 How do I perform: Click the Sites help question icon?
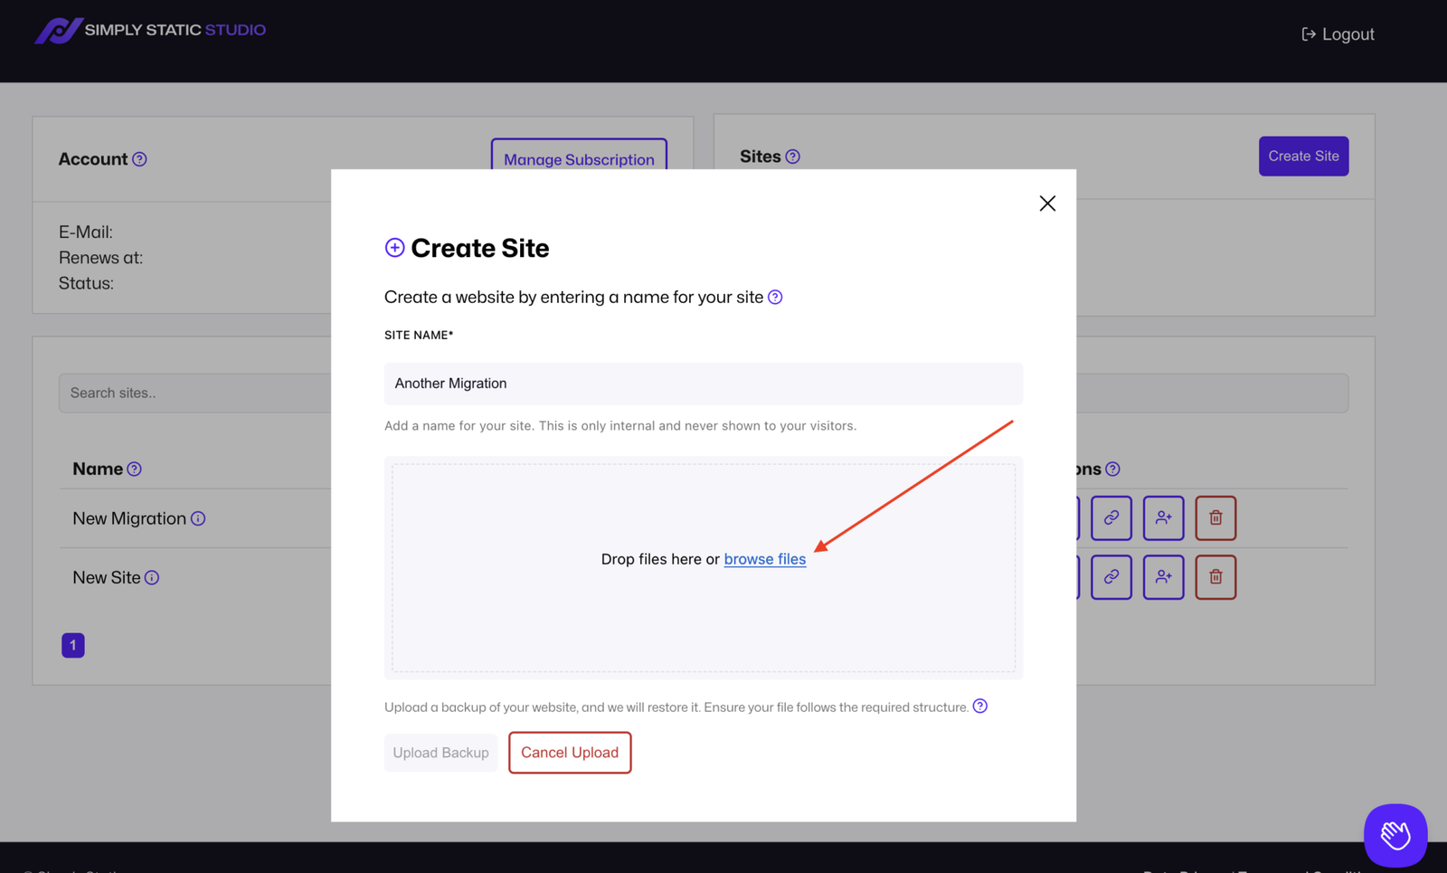[792, 157]
